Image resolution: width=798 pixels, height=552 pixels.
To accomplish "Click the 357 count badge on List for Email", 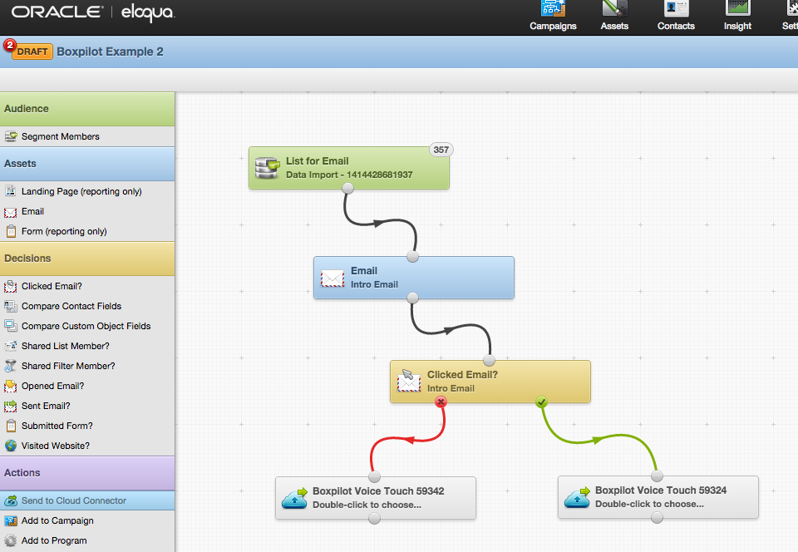I will tap(441, 150).
